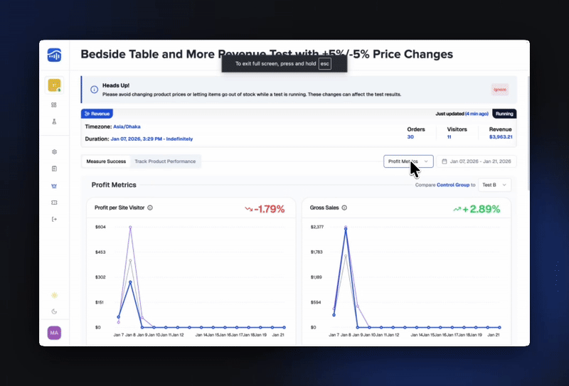Click Ignore on the Heads Up notice
The image size is (569, 386).
tap(499, 90)
